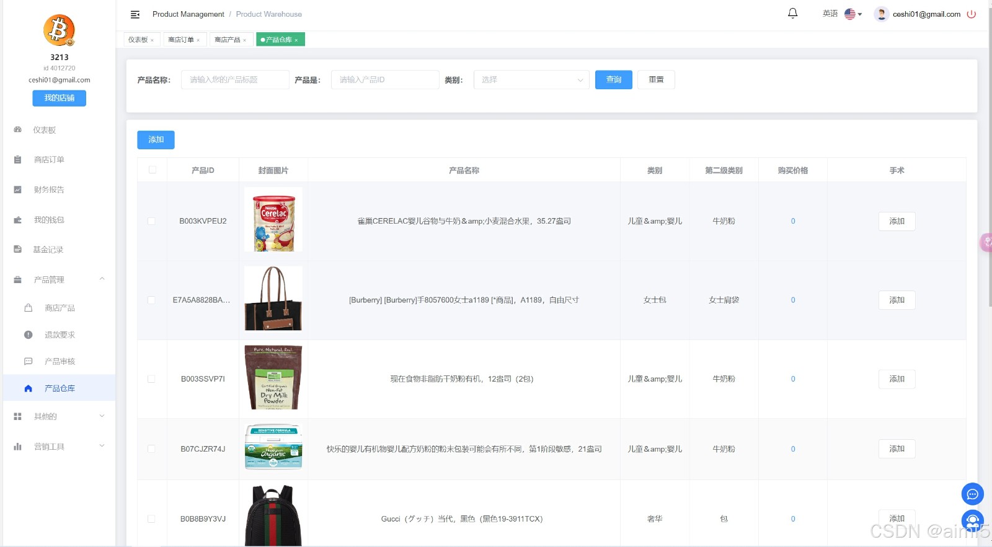
Task: Click the blue 查询 search button
Action: click(x=613, y=80)
